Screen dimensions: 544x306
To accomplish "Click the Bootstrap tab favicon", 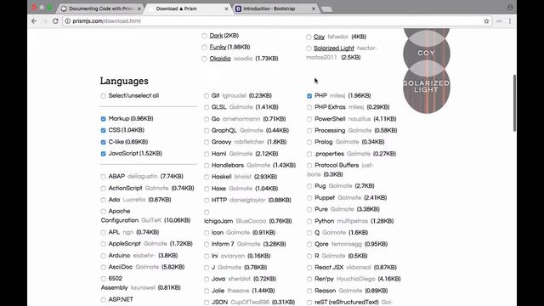I will (x=238, y=8).
